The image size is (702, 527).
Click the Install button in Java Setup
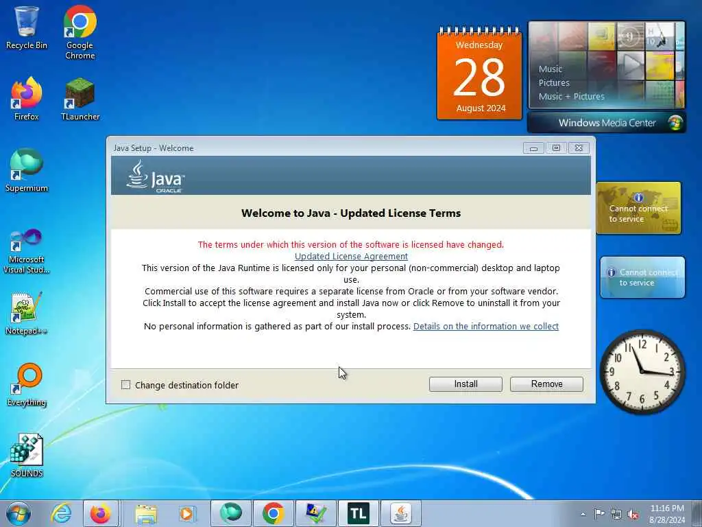pos(465,384)
